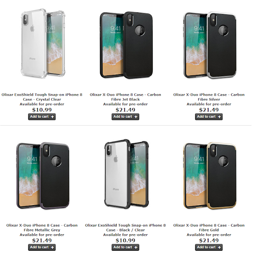Screen dimensions: 253x254
Task: Open the Olixar ExoShield Black / Clear title link
Action: coord(125,227)
